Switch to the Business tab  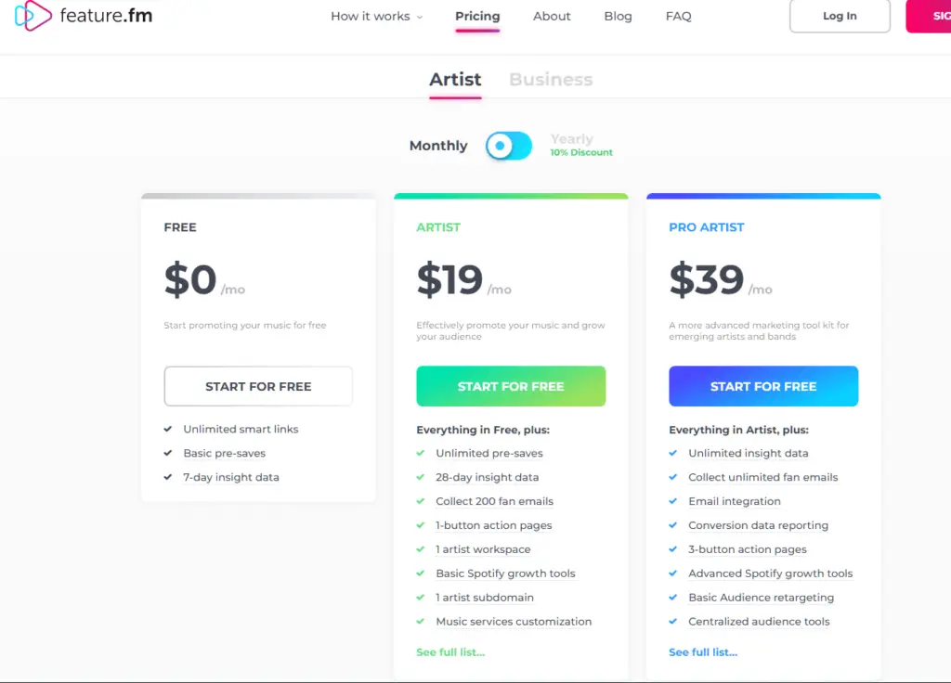551,80
